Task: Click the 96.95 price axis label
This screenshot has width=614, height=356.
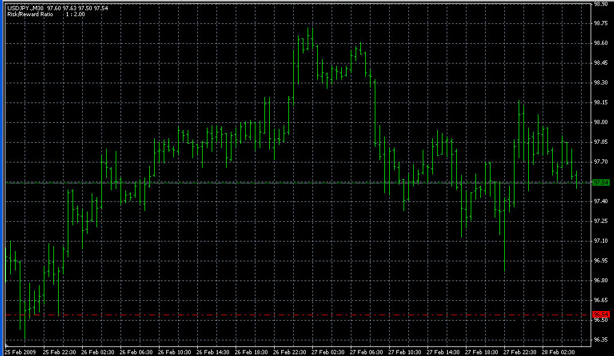Action: coord(601,261)
